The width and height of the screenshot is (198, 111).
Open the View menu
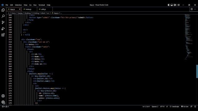point(25,5)
